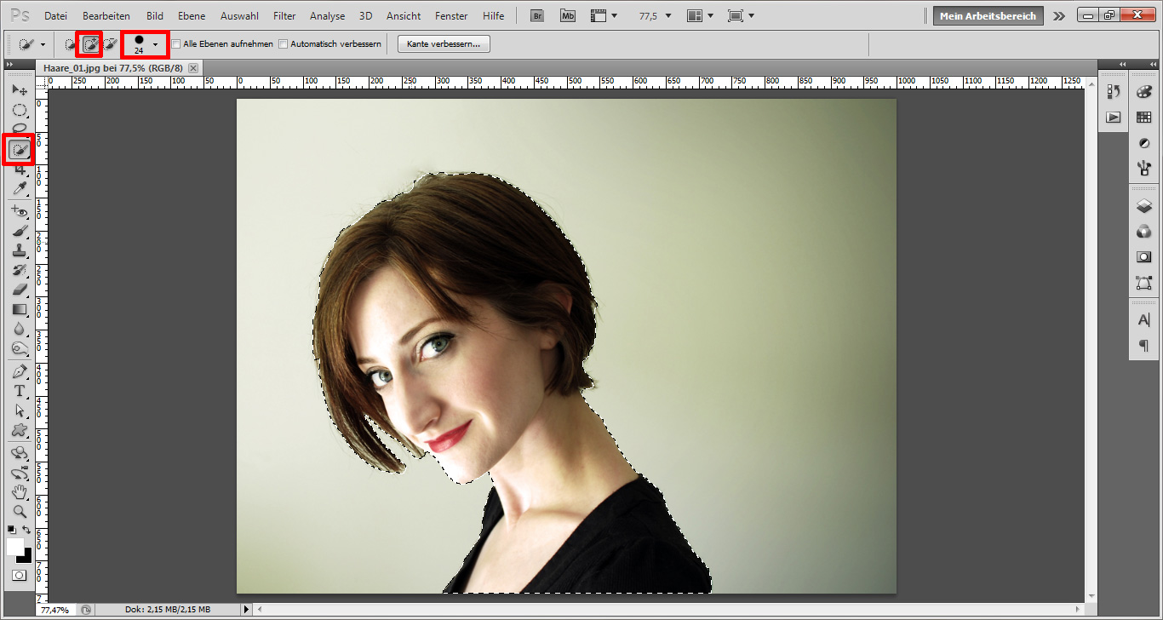1163x620 pixels.
Task: Open the Color panel icon
Action: [1143, 91]
